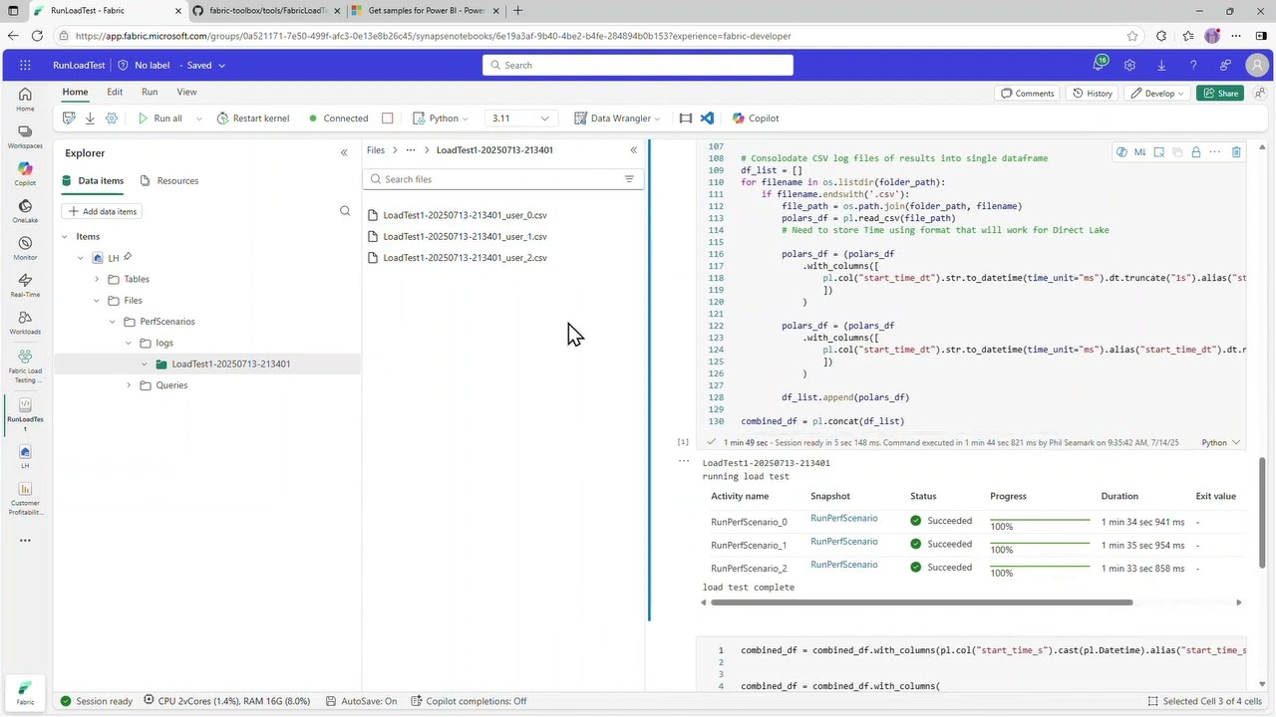Click the toolbar icon left of the VS Code icon
This screenshot has width=1276, height=717.
[x=686, y=118]
